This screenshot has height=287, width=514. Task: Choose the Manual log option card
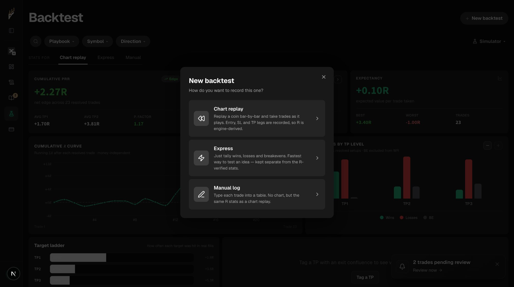coord(257,194)
